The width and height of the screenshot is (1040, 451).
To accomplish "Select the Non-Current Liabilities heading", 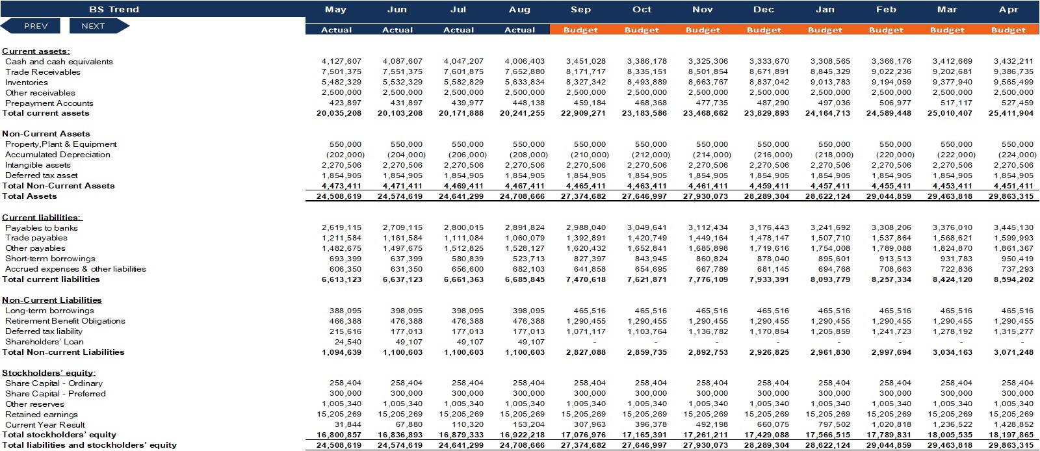I will [x=52, y=300].
